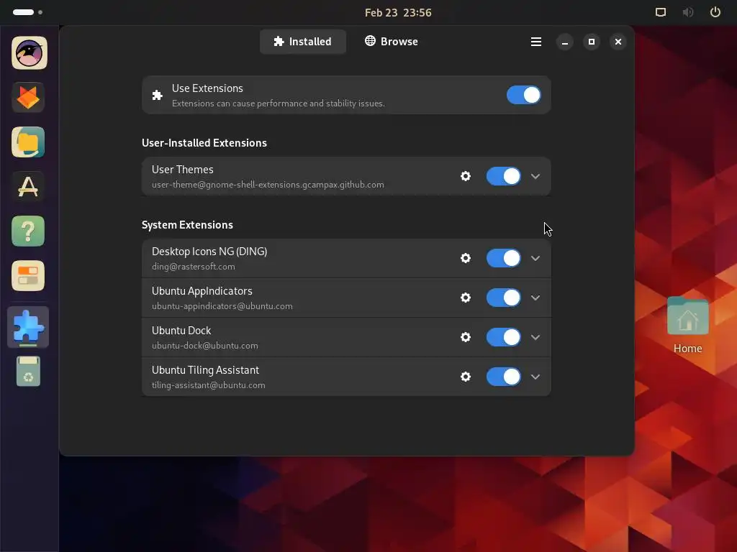737x552 pixels.
Task: Click 'ubuntu-dock@ubuntu.com' text
Action: pyautogui.click(x=205, y=346)
